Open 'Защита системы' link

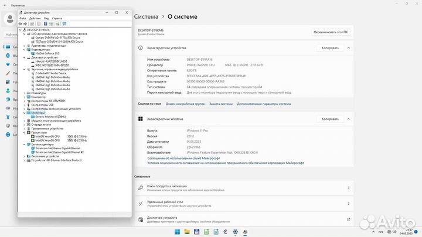click(x=221, y=104)
